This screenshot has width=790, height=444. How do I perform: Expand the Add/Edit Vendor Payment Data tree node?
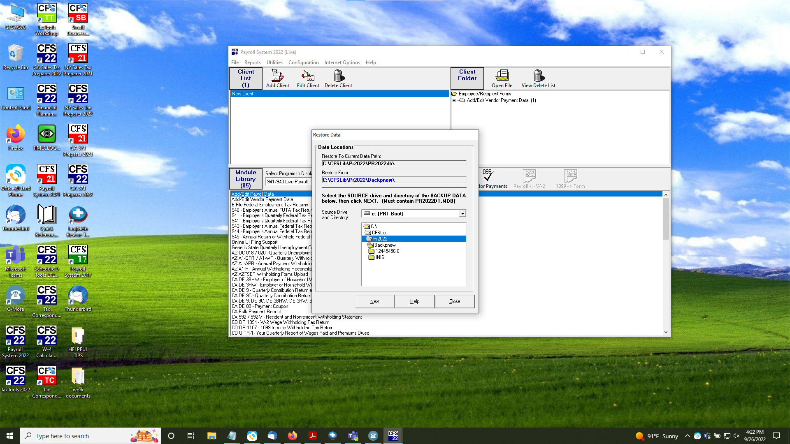[x=454, y=100]
